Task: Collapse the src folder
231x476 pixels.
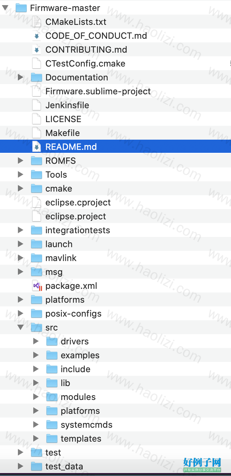Action: pos(20,328)
